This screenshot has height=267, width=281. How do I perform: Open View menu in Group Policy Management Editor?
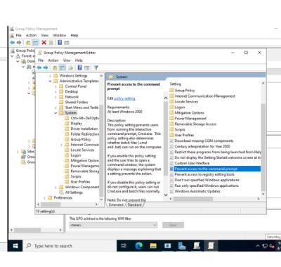click(x=67, y=60)
